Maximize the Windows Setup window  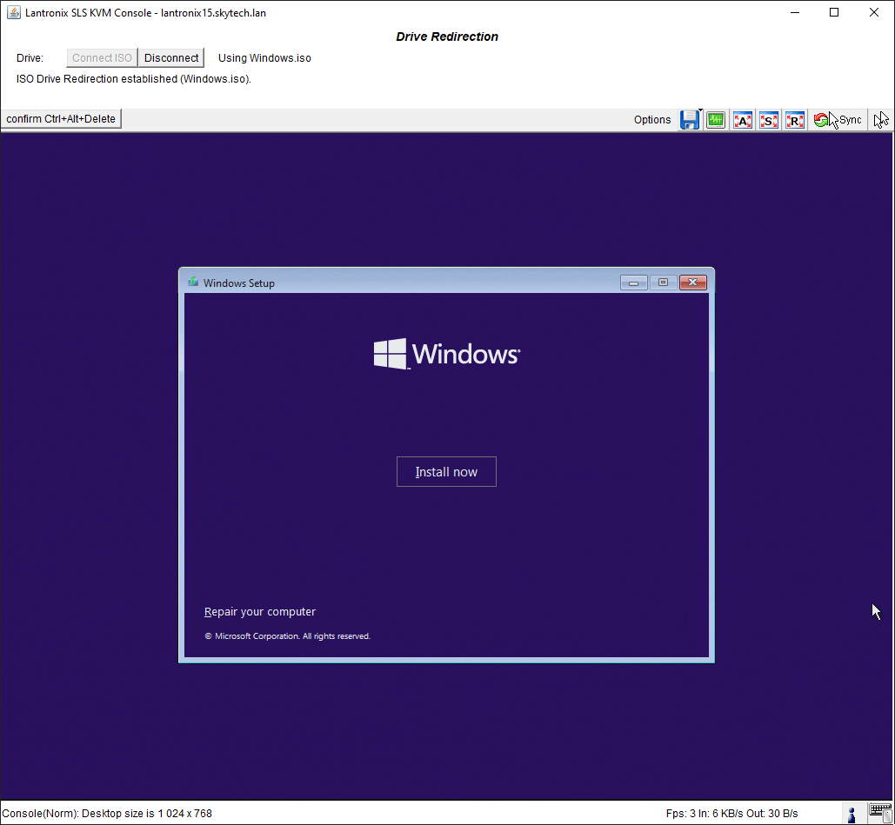663,283
